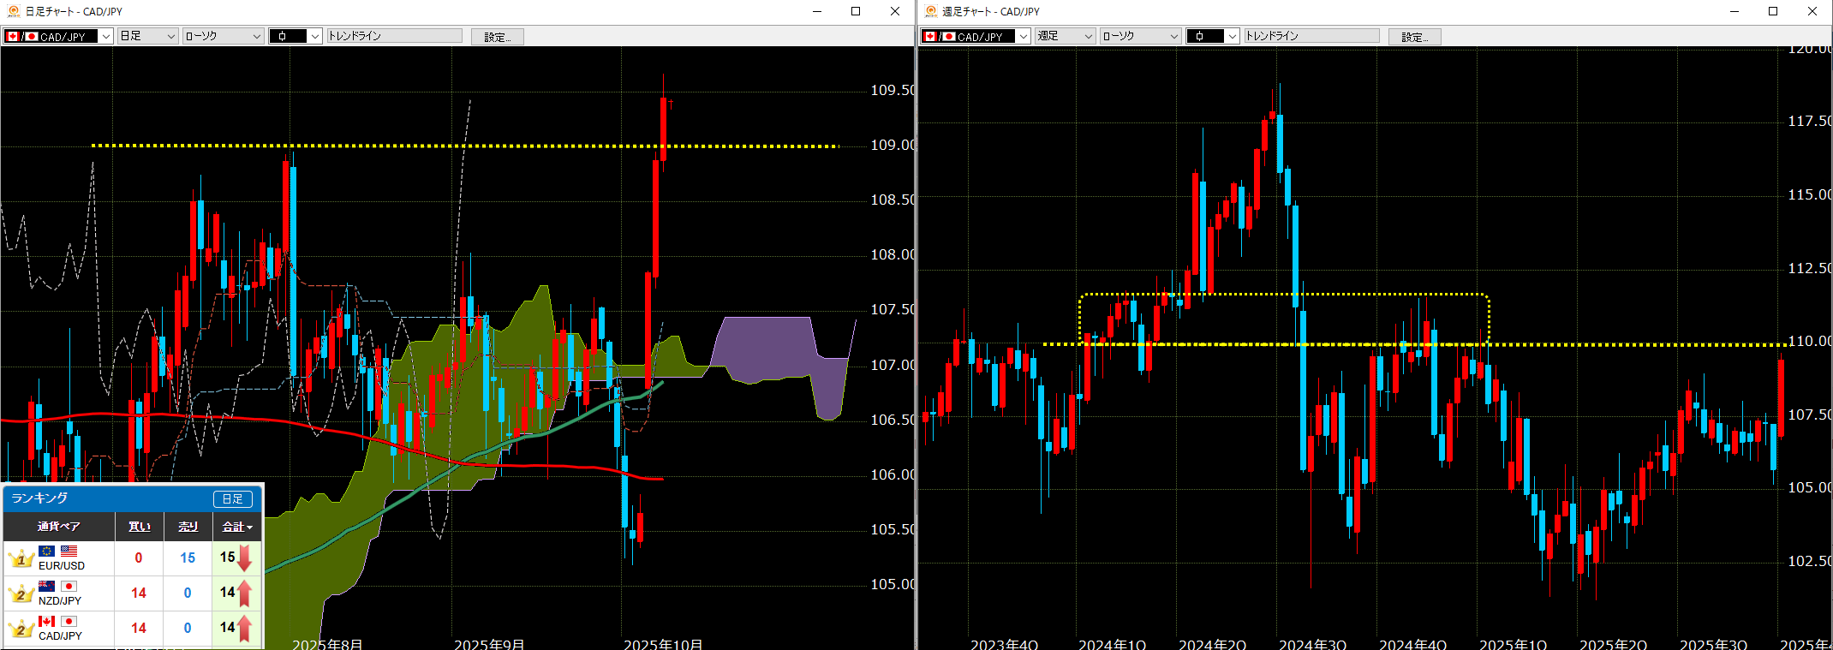Viewport: 1833px width, 650px height.
Task: Sort ranking by 合計 column
Action: [237, 527]
